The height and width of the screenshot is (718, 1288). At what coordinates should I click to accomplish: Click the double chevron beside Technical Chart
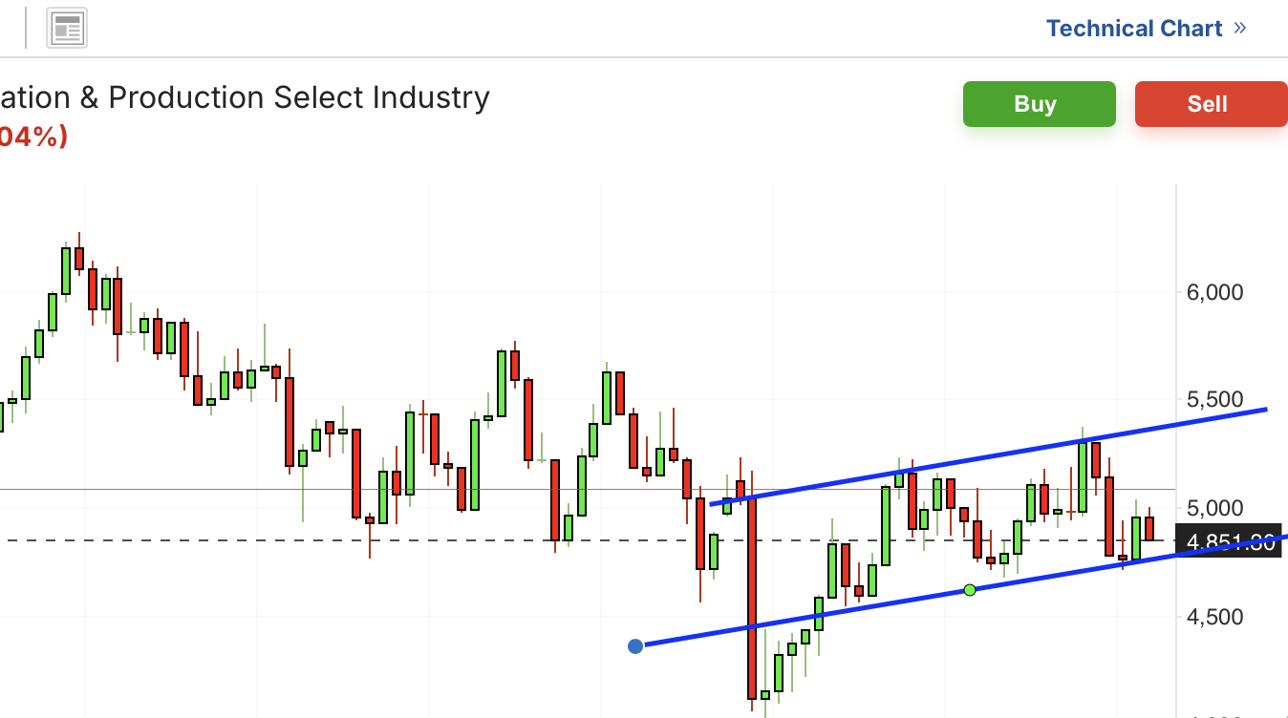coord(1240,28)
